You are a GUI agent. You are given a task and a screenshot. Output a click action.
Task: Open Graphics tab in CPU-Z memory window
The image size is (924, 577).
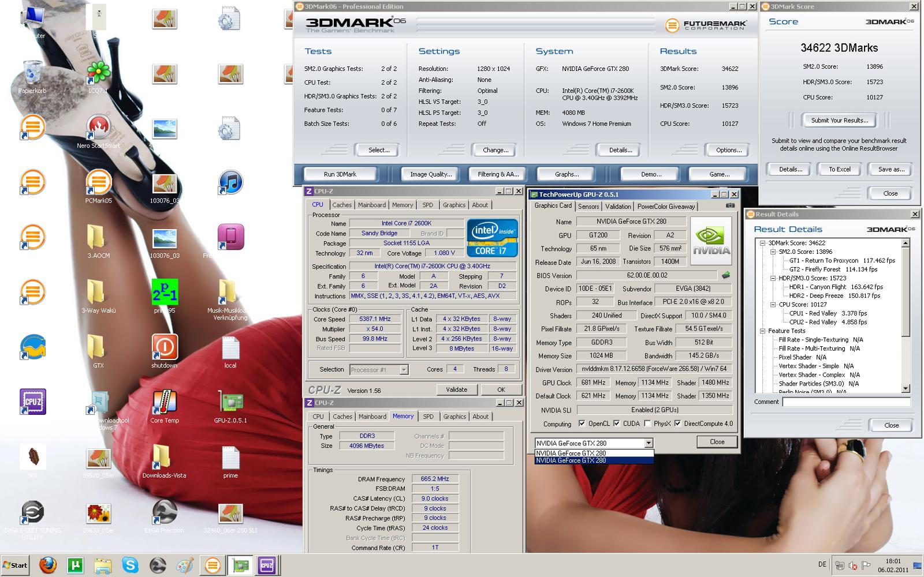[454, 417]
